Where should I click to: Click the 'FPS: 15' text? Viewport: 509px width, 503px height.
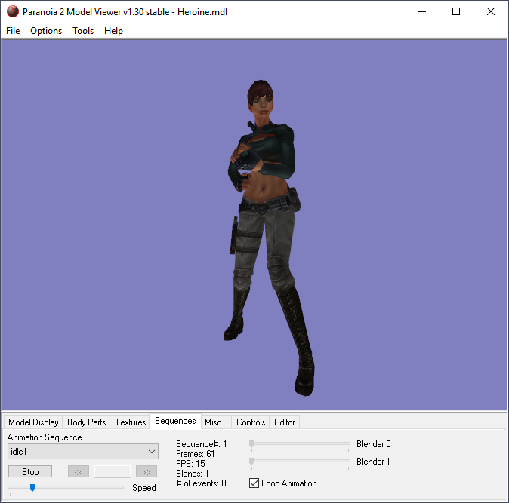click(190, 464)
